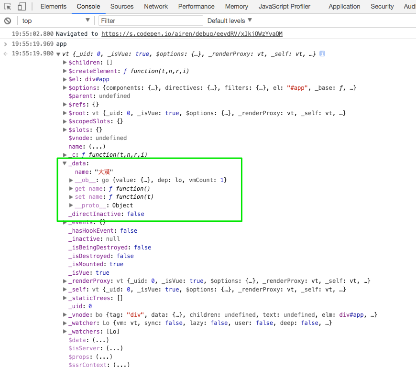This screenshot has width=416, height=367.
Task: Open the Network tab
Action: pyautogui.click(x=156, y=6)
